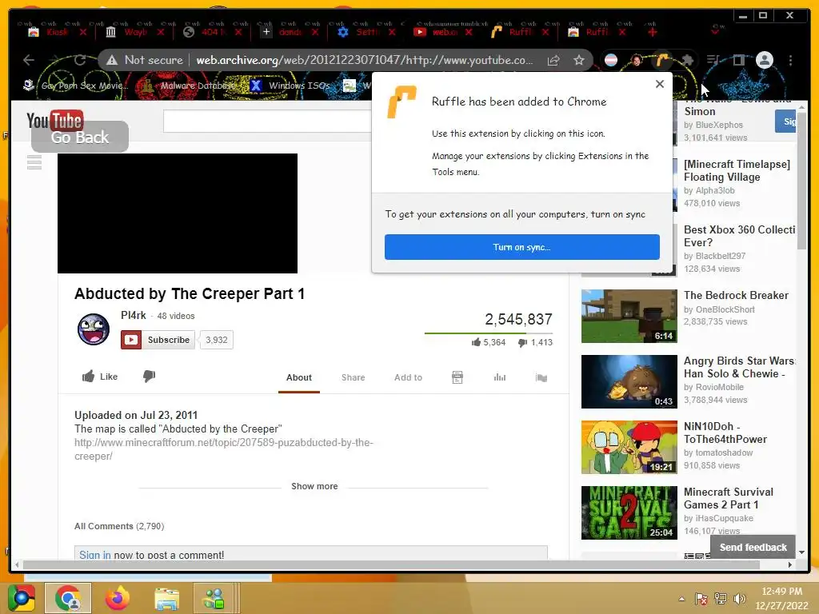This screenshot has width=819, height=614.
Task: Select the About tab
Action: (x=299, y=377)
